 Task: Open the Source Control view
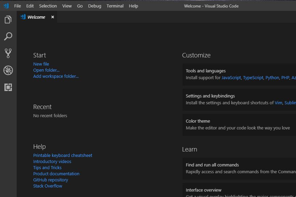point(8,53)
